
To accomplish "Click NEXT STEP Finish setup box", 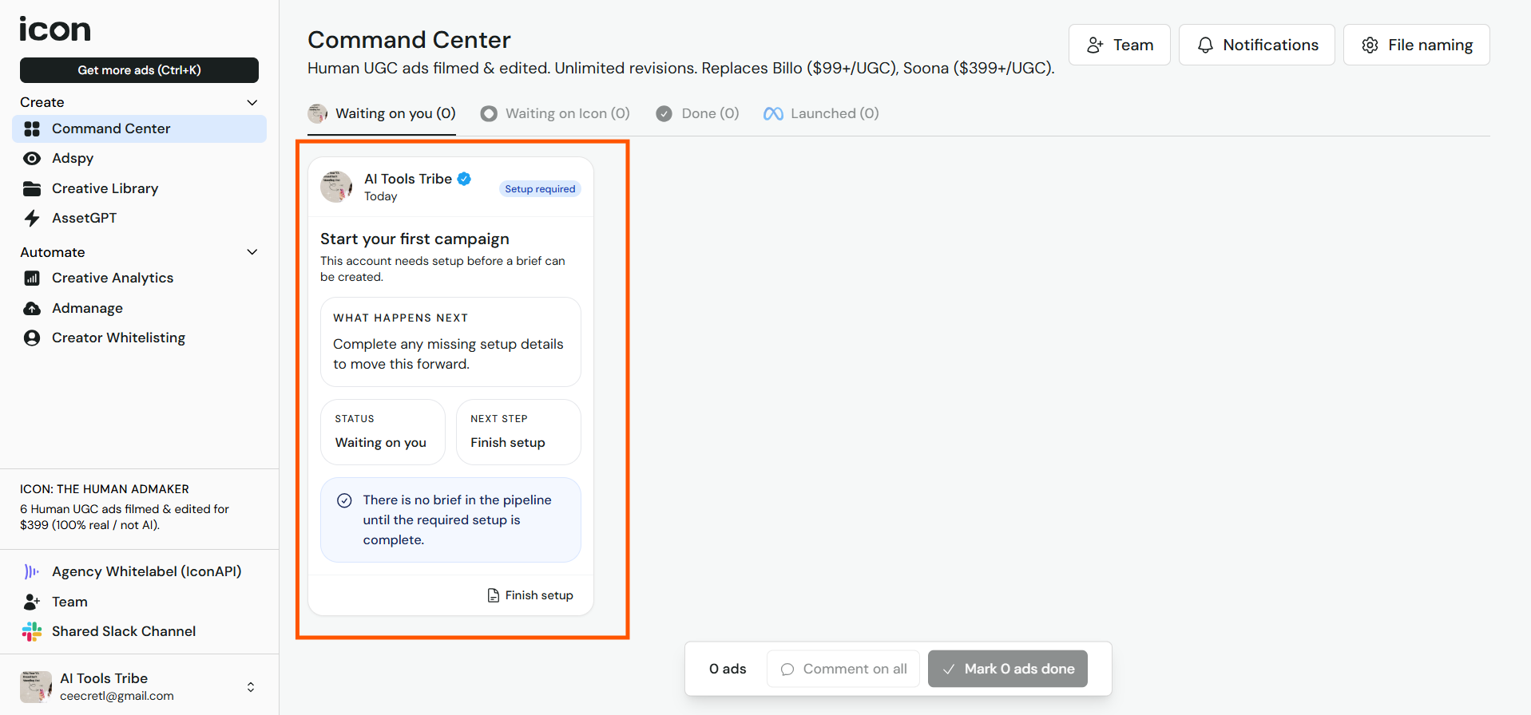I will (518, 432).
